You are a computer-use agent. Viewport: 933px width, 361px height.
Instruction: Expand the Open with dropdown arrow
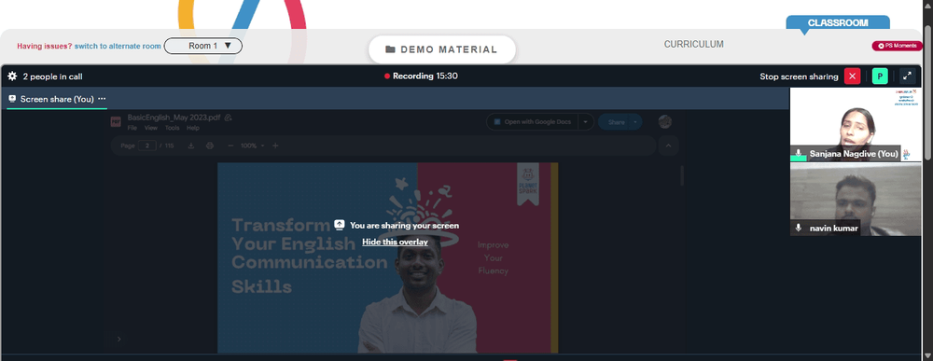click(586, 122)
